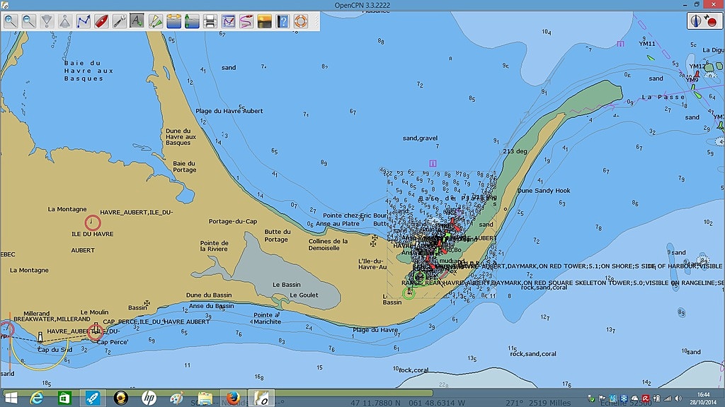The width and height of the screenshot is (725, 407).
Task: Open Paint from the taskbar
Action: point(176,398)
